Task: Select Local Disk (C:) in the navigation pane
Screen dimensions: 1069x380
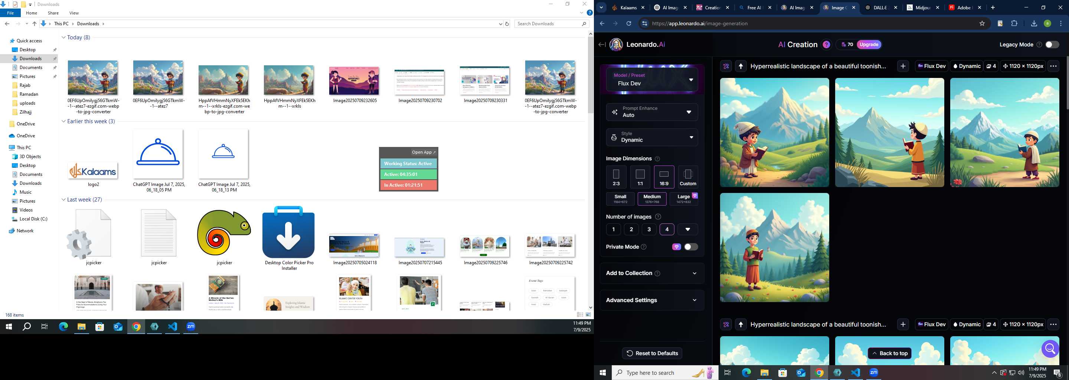Action: point(33,219)
